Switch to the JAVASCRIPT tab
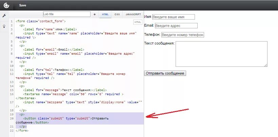This screenshot has width=278, height=137. coord(133,14)
